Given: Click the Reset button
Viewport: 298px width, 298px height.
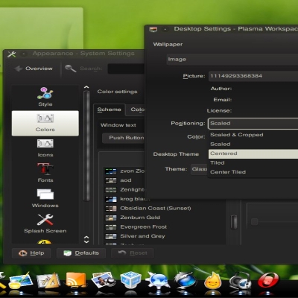Looking at the screenshot, I should (x=133, y=253).
